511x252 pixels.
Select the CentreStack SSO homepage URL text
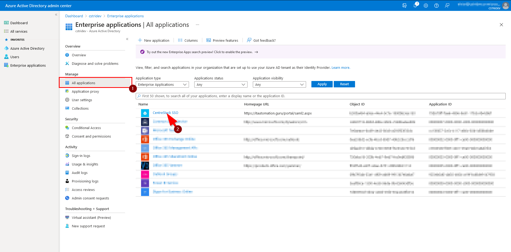pyautogui.click(x=278, y=113)
